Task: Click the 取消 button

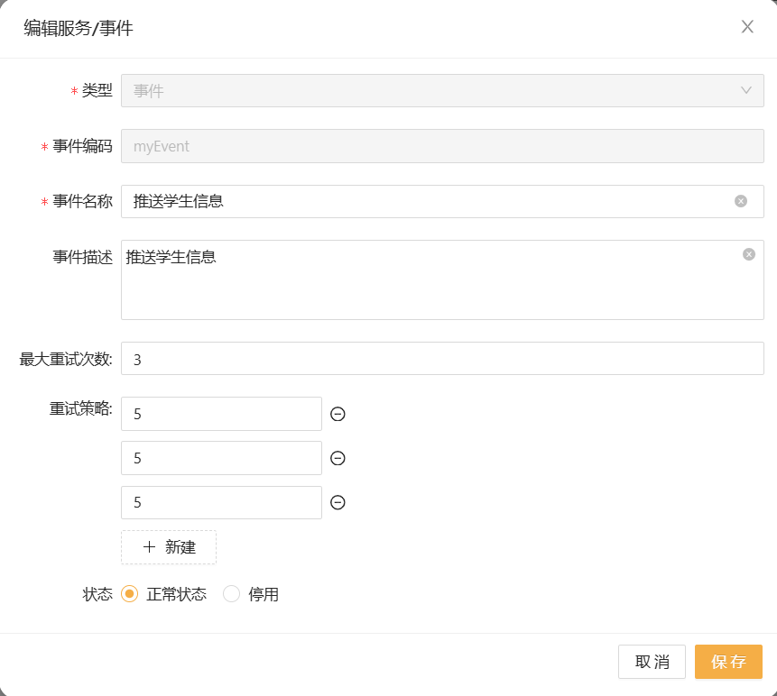Action: pyautogui.click(x=652, y=662)
